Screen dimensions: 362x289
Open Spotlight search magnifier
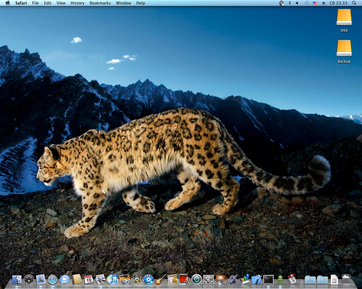[354, 3]
